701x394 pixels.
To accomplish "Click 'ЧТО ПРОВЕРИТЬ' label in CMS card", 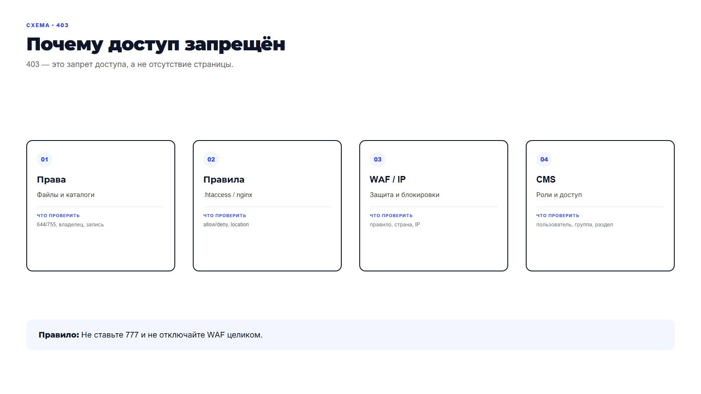I will (558, 215).
